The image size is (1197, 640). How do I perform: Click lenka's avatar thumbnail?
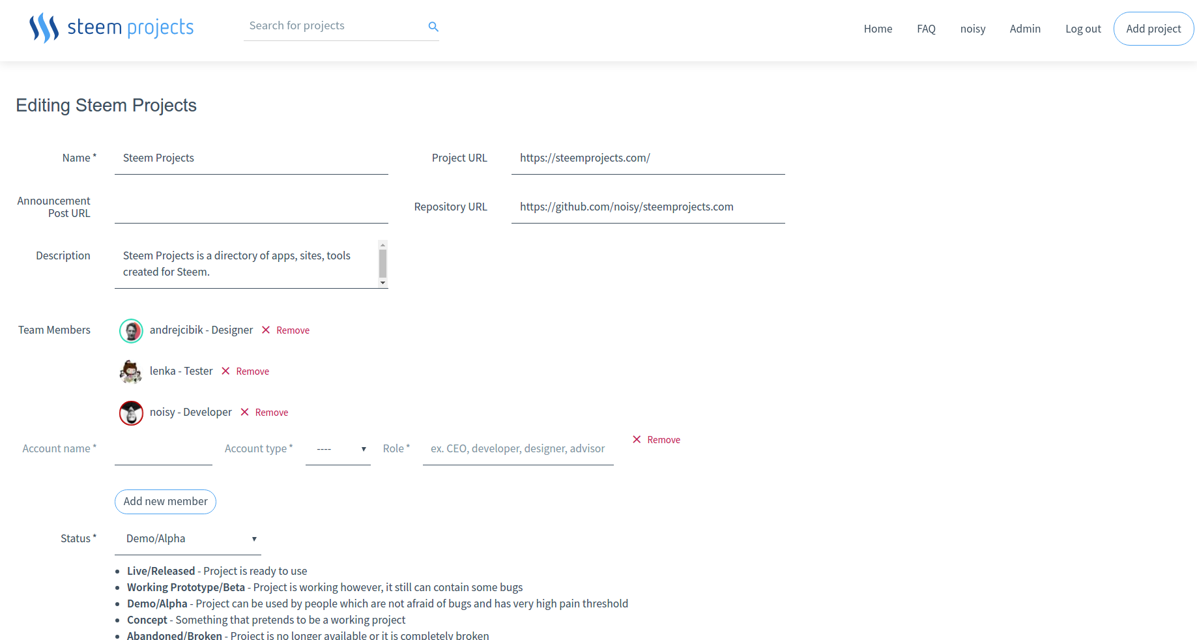coord(131,372)
